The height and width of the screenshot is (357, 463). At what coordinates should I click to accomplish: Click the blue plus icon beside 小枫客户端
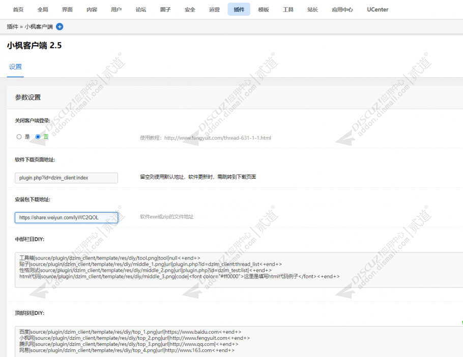[60, 27]
